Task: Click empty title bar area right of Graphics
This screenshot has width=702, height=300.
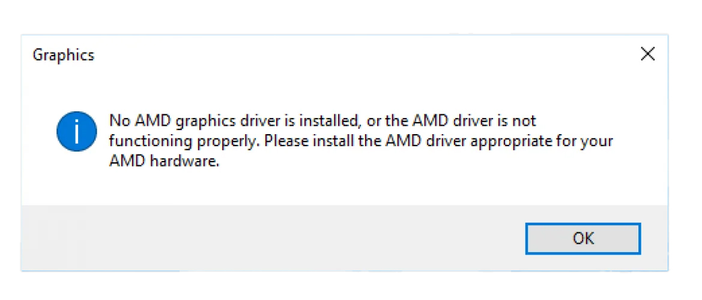Action: 360,55
